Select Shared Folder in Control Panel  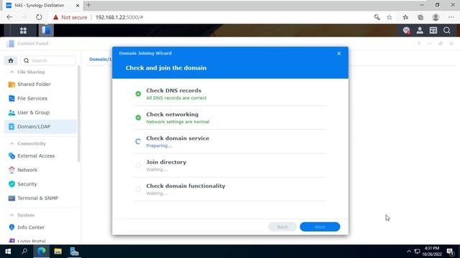coord(40,85)
